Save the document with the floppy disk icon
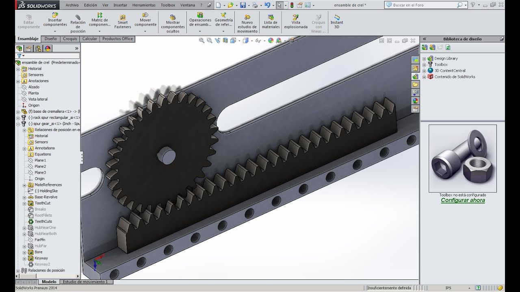 coord(243,5)
